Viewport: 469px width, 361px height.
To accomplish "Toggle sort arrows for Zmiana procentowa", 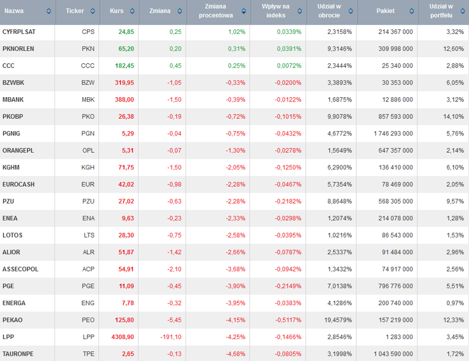I will pos(244,11).
